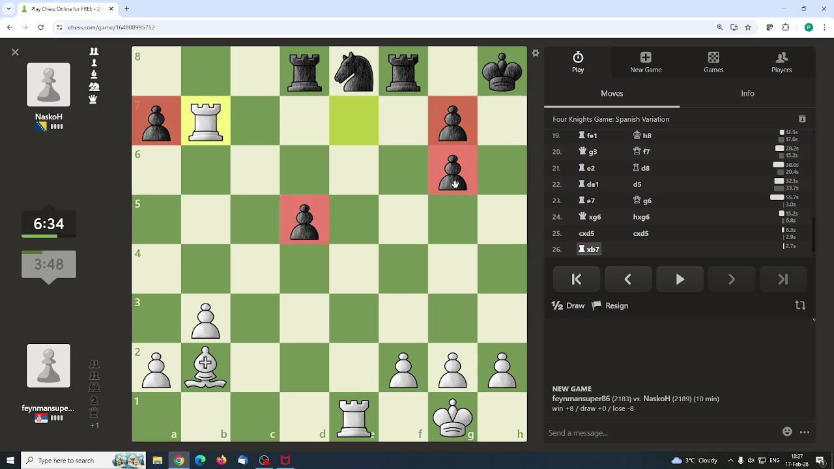Open the emoji picker in chat
This screenshot has width=834, height=469.
coord(787,432)
